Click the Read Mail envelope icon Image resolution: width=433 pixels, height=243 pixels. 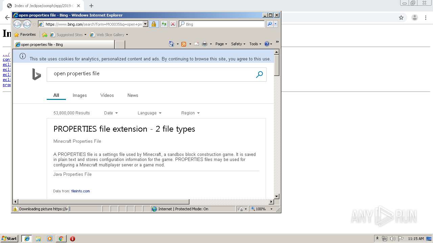[x=196, y=44]
